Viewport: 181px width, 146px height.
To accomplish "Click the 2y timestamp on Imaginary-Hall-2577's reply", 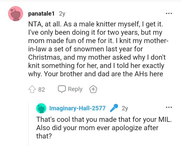I will (125, 108).
